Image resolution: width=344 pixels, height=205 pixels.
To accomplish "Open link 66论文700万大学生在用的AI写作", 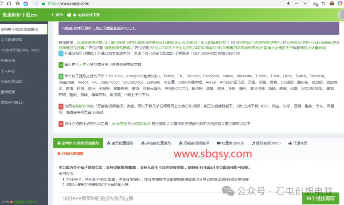I will (x=177, y=48).
